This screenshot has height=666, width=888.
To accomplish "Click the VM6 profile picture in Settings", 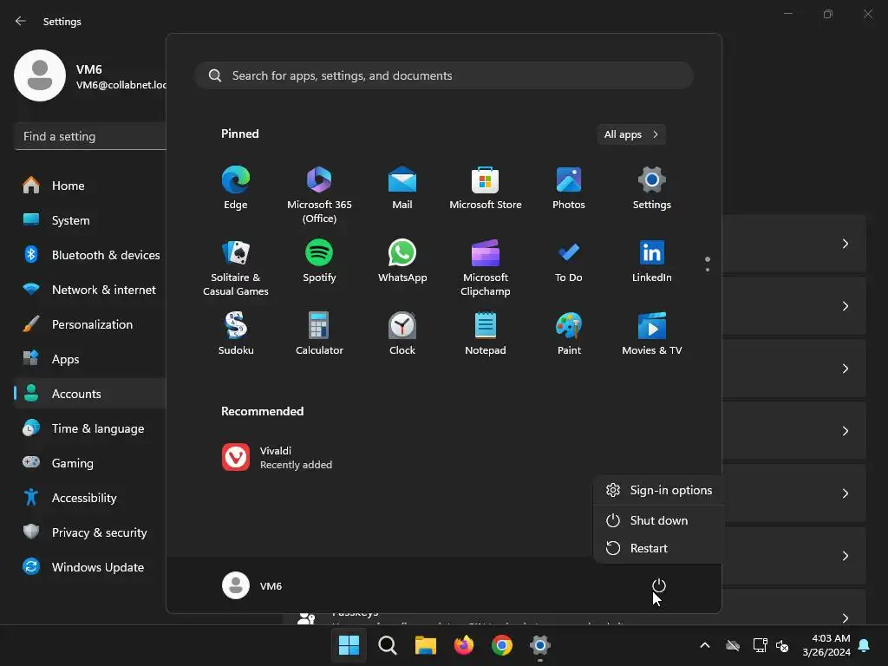I will (x=40, y=75).
